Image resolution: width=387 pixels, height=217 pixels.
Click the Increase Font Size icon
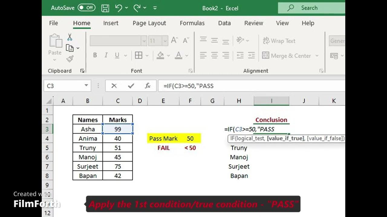coord(174,40)
